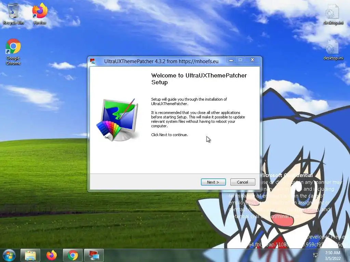Open the Windows Start orb
The height and width of the screenshot is (262, 350).
click(9, 255)
